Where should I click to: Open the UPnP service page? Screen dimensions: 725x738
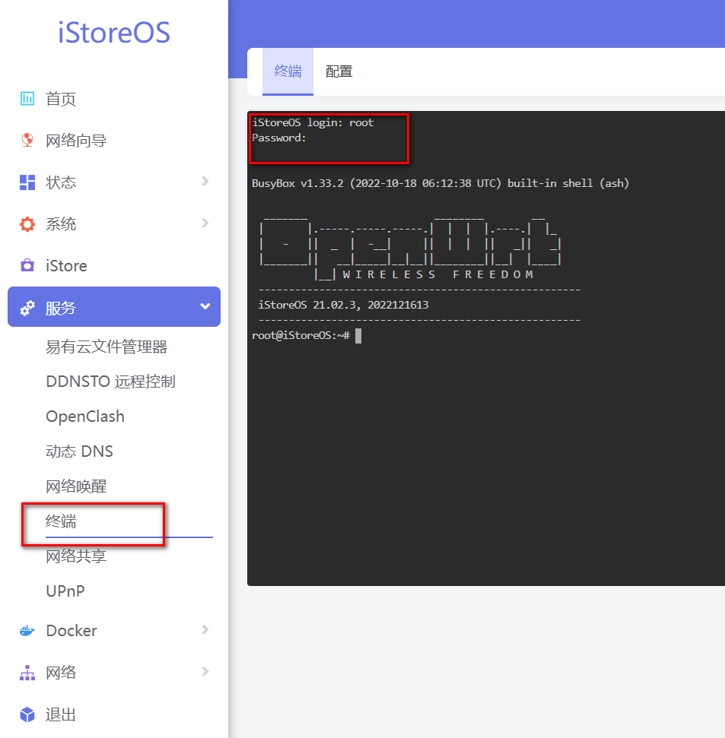pyautogui.click(x=65, y=591)
